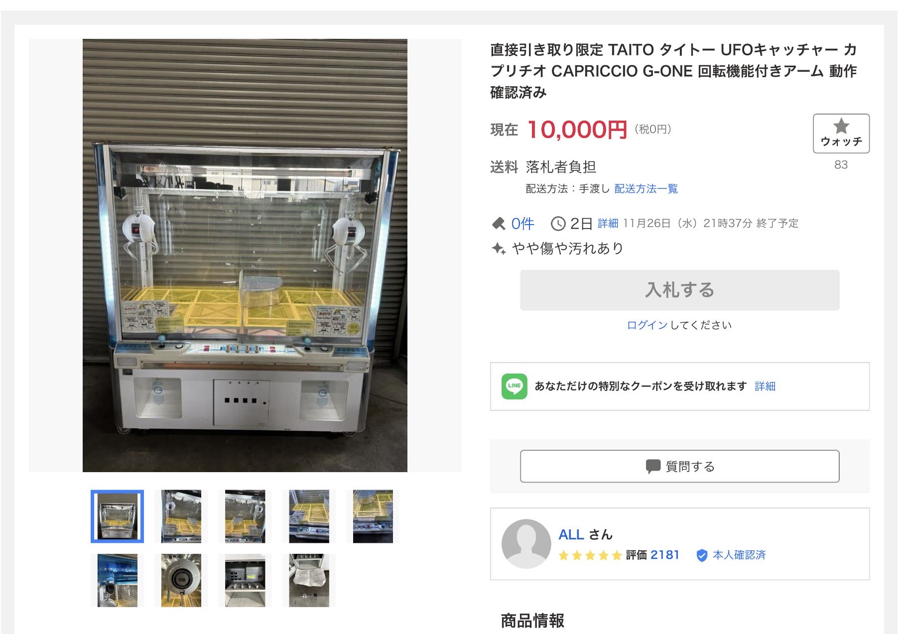Click the 入札する bid button
The width and height of the screenshot is (904, 634).
tap(680, 290)
